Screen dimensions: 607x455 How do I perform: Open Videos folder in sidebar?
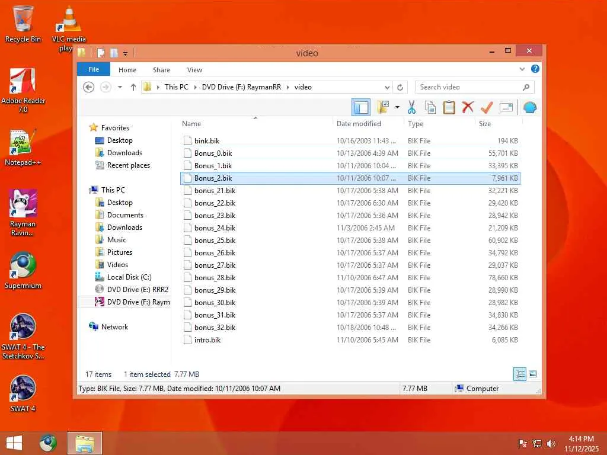117,265
